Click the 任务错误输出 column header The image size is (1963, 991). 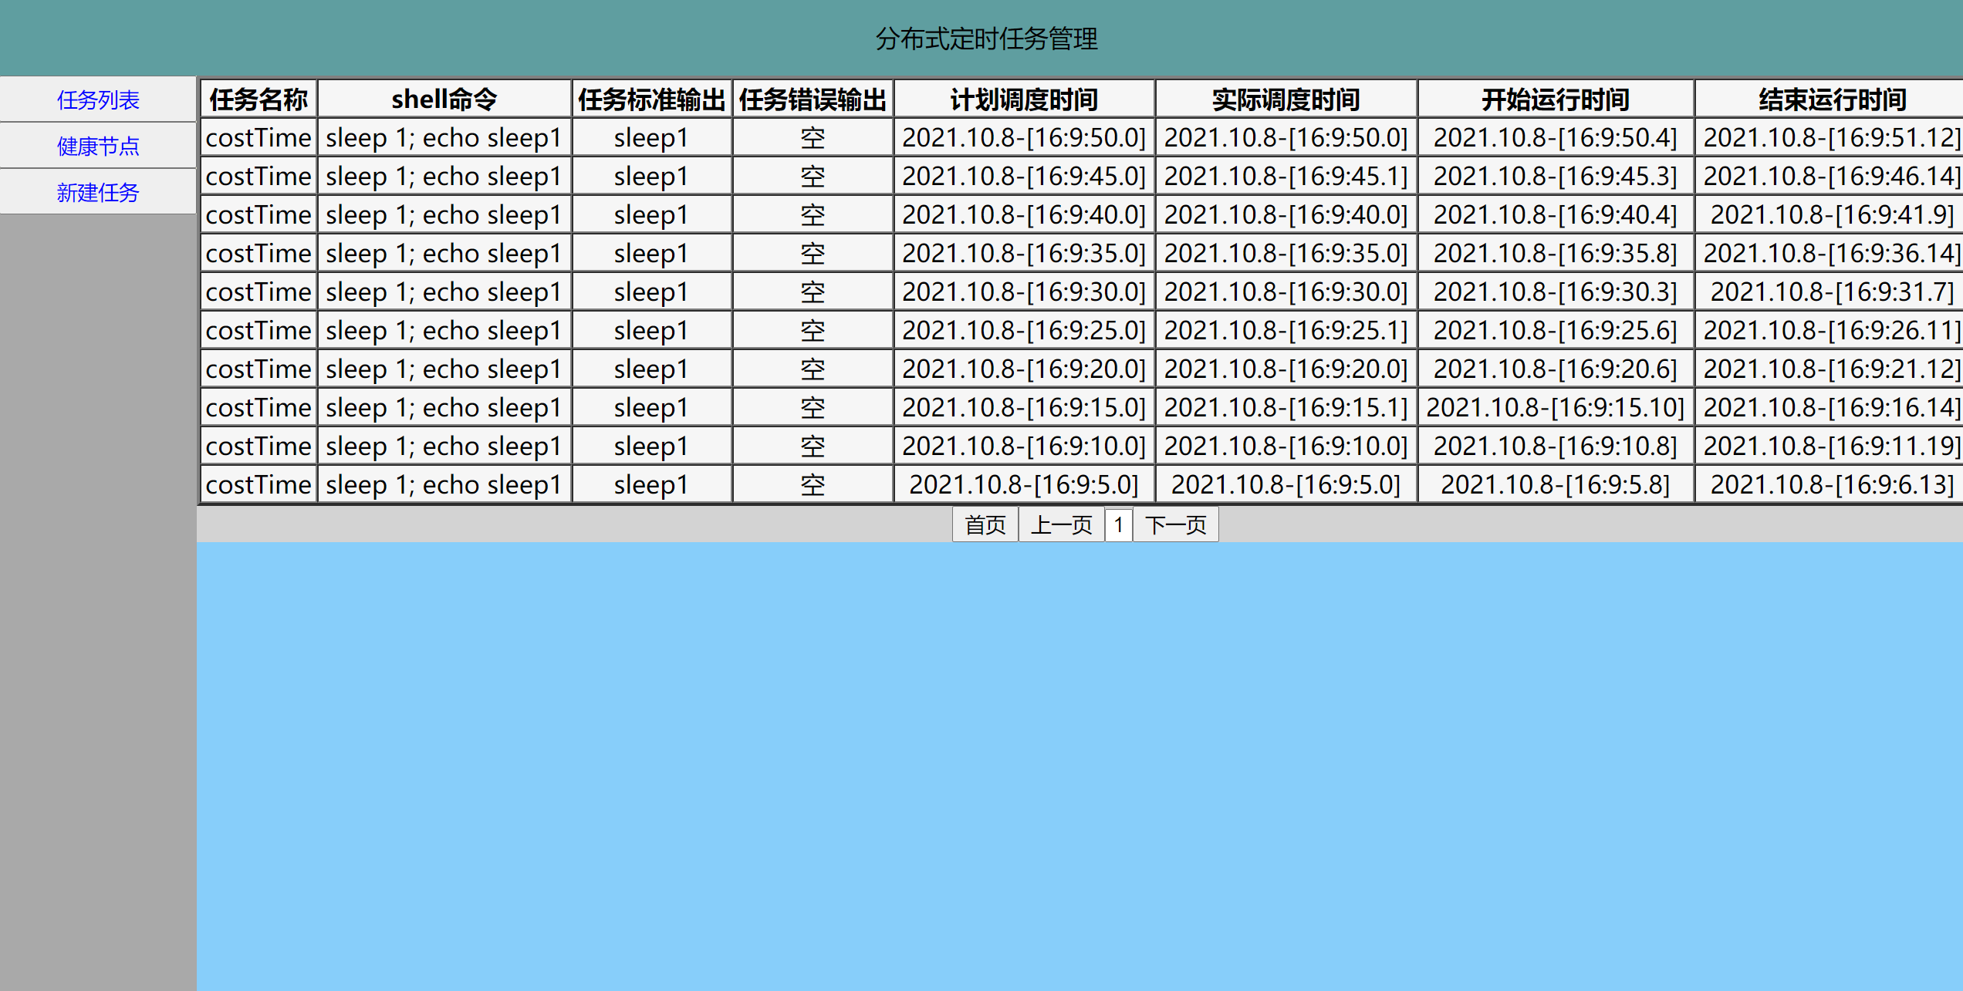click(813, 99)
